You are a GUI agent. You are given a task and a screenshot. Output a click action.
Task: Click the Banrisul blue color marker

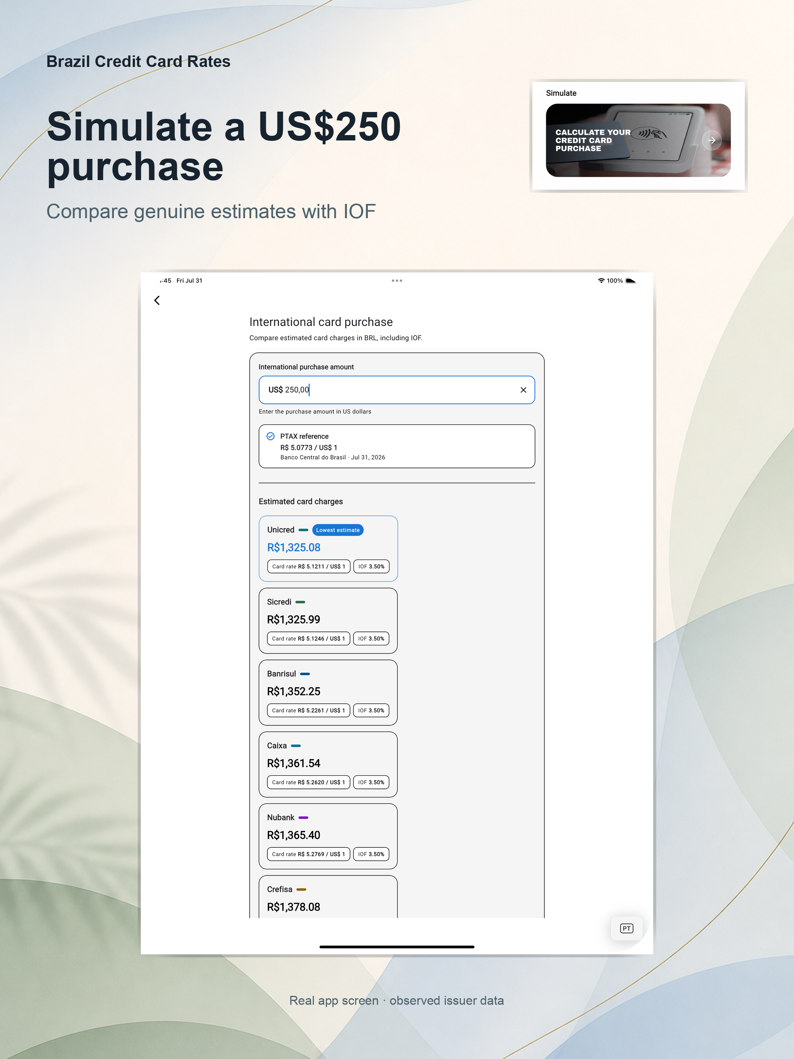[305, 673]
